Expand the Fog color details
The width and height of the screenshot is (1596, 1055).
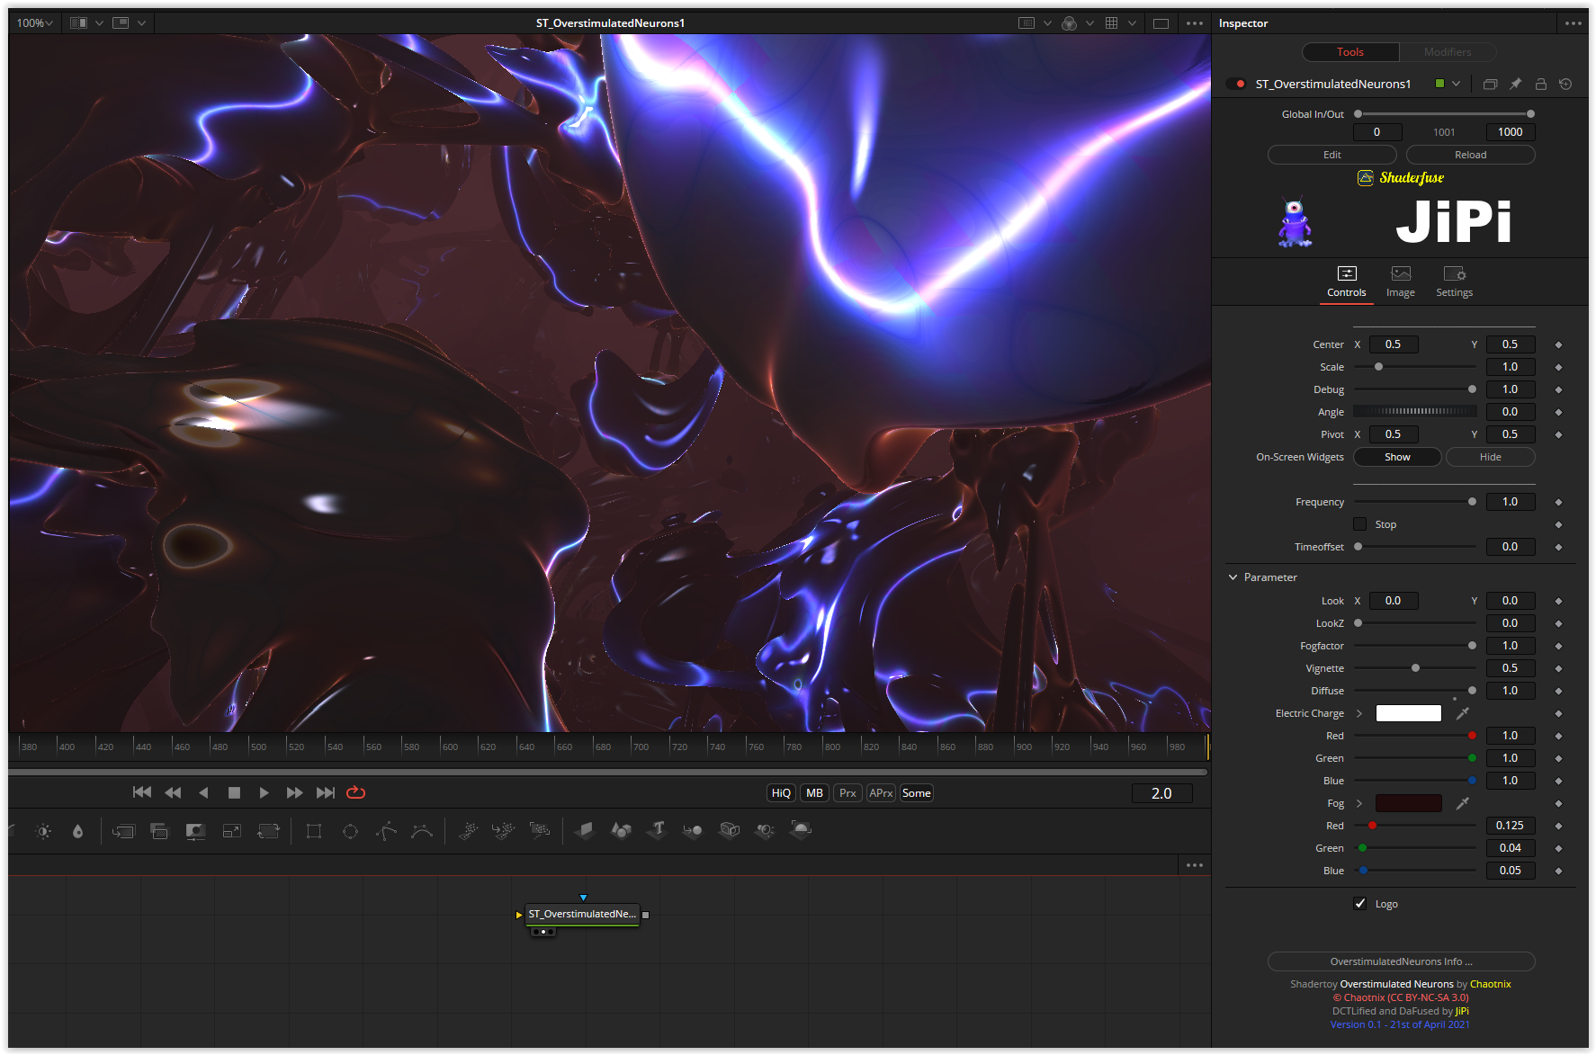(x=1359, y=803)
